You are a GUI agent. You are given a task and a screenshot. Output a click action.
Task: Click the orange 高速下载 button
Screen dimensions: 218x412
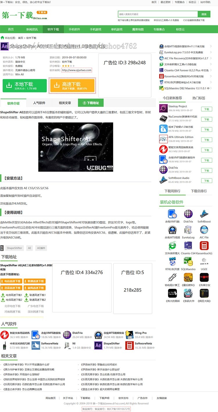click(x=72, y=86)
